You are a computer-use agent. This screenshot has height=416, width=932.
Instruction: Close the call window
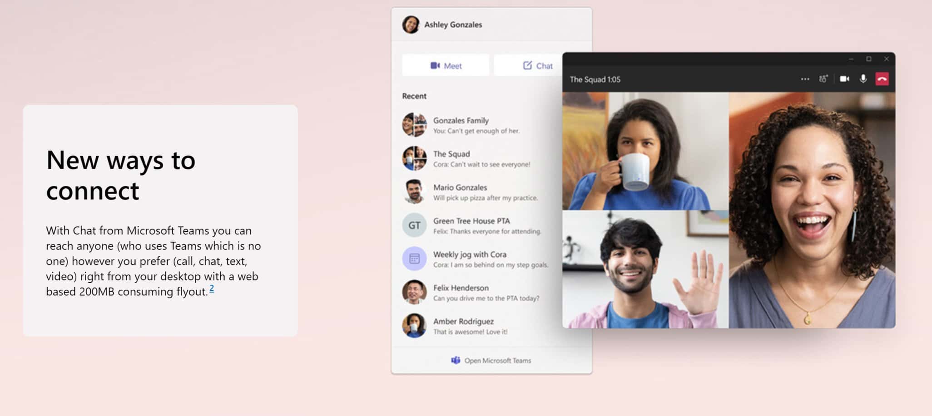point(886,59)
